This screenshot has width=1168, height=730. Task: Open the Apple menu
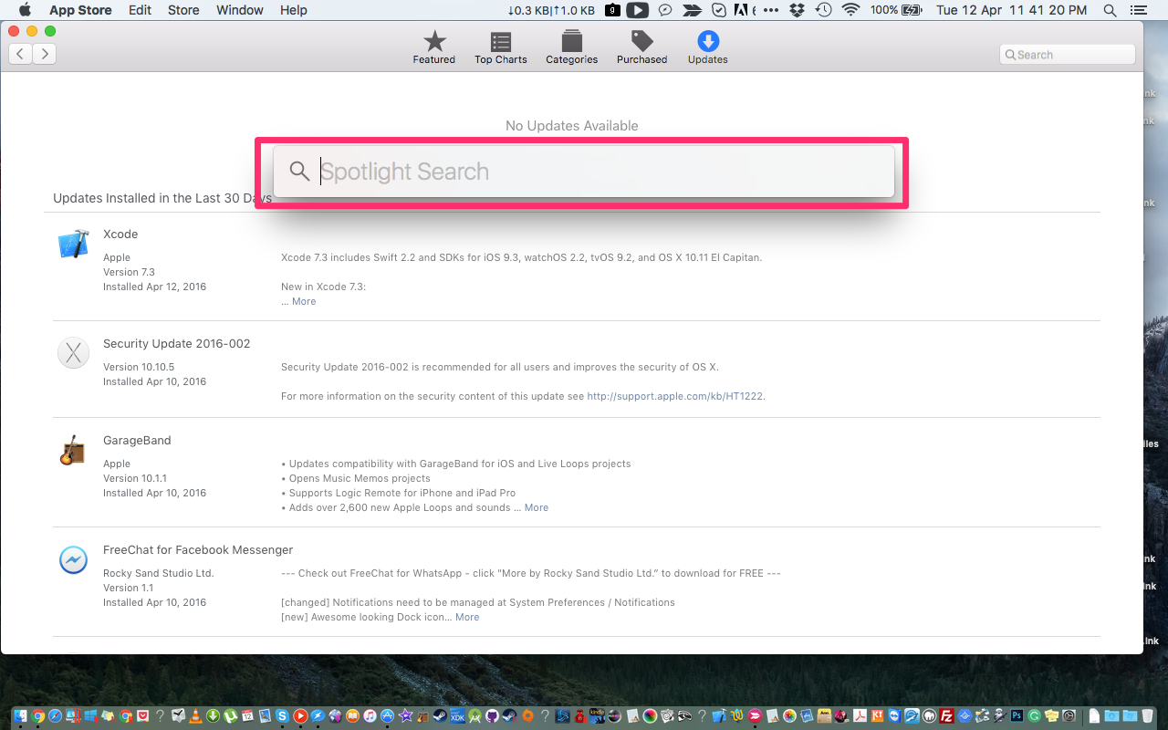point(25,10)
